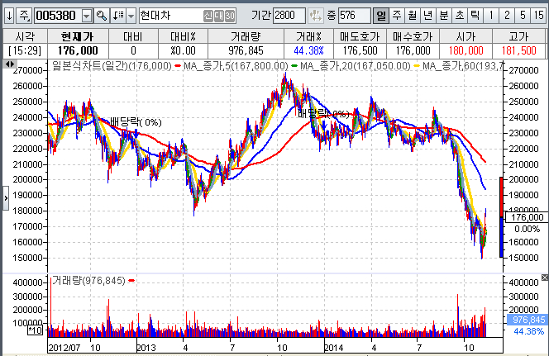Click the 현대차 stock name field
The image size is (549, 356).
(169, 16)
